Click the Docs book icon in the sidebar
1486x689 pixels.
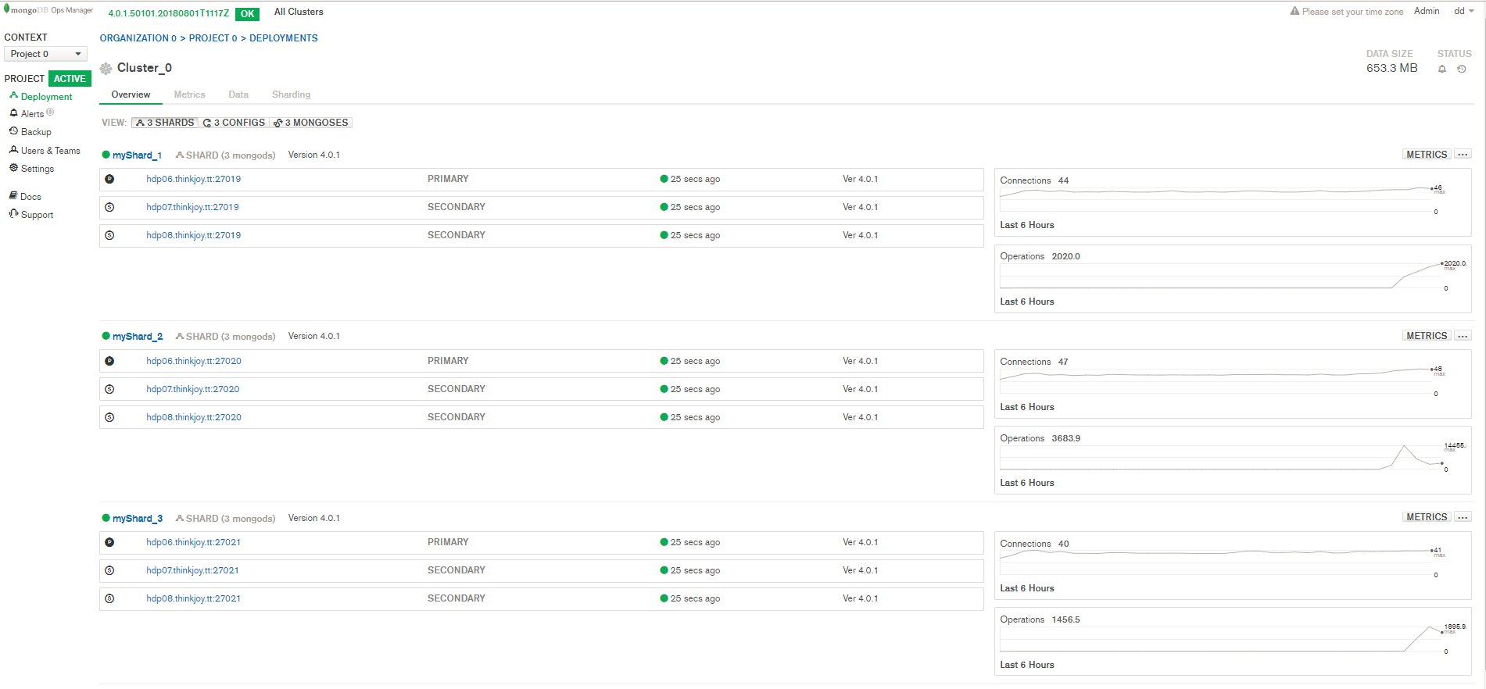point(13,195)
